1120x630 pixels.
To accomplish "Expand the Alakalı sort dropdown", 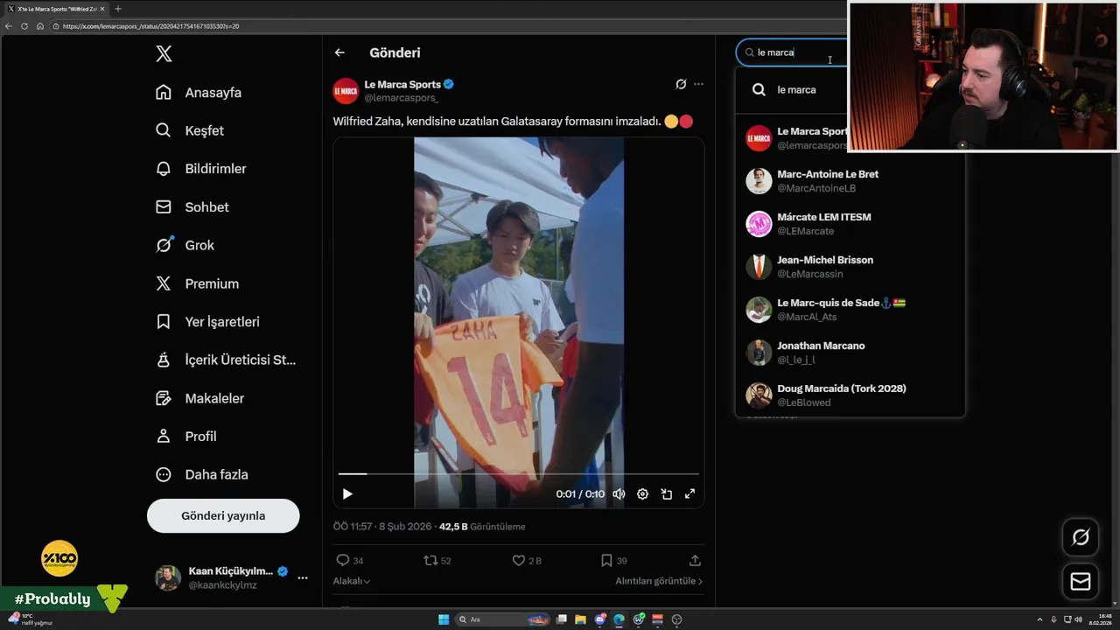I will coord(351,581).
